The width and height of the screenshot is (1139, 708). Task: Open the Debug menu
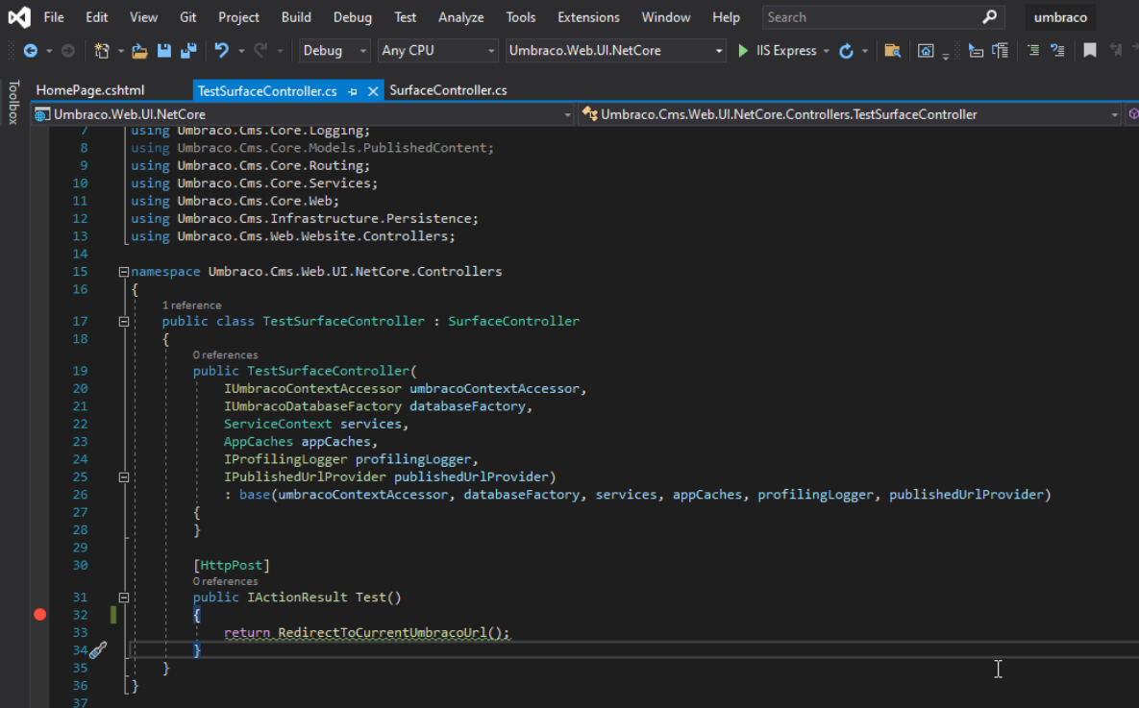click(353, 16)
